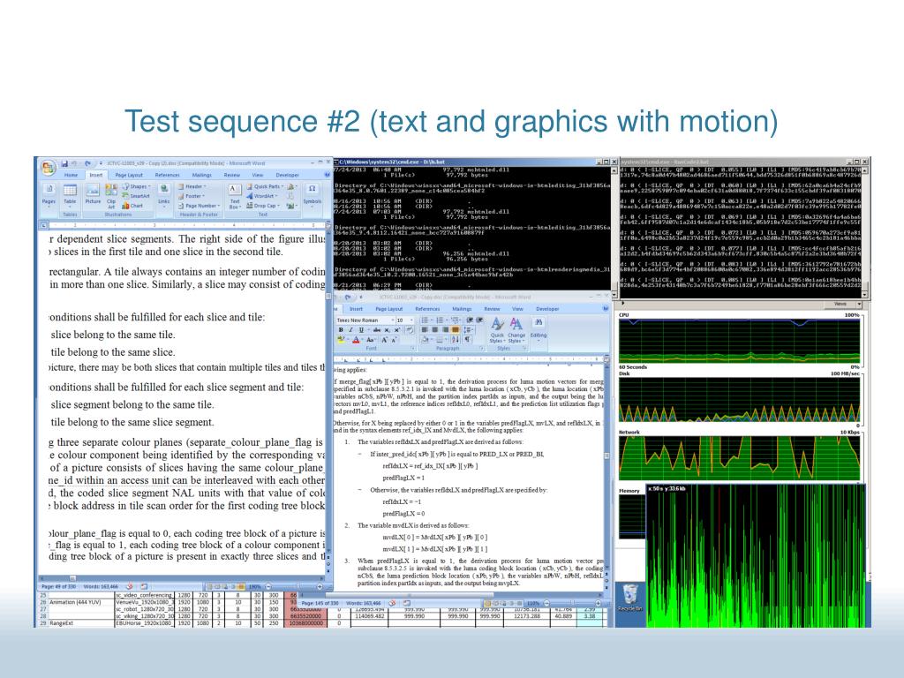The width and height of the screenshot is (904, 678).
Task: Open Insert tab in second Word window
Action: click(357, 309)
